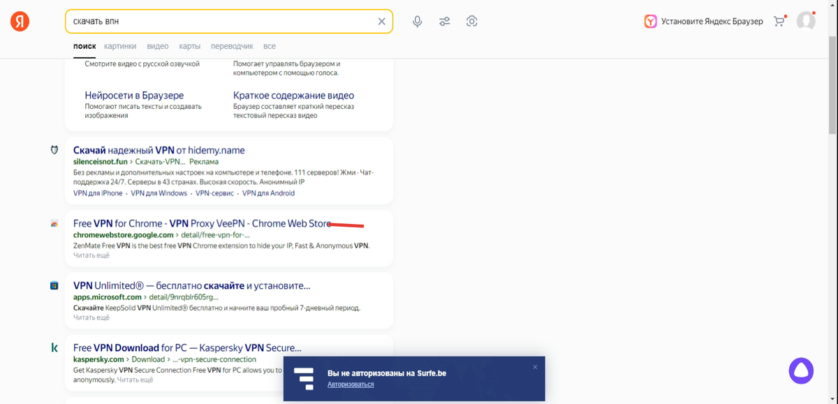Close the Surfe.be notification popup
The height and width of the screenshot is (404, 838).
point(535,367)
